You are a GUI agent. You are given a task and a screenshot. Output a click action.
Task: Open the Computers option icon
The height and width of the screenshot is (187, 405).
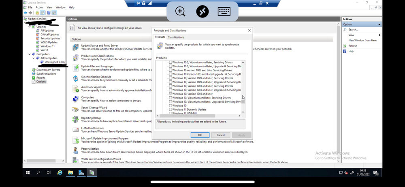(x=75, y=99)
